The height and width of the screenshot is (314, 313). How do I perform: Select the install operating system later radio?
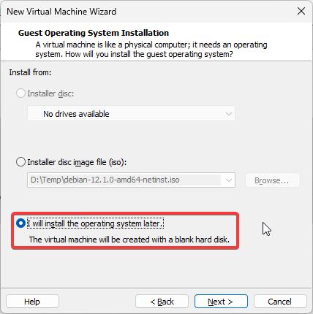coord(20,223)
